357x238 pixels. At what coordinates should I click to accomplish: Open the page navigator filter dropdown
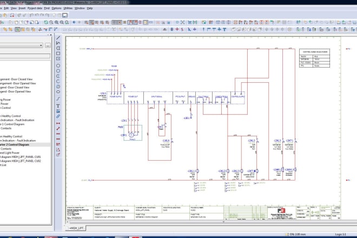click(41, 45)
